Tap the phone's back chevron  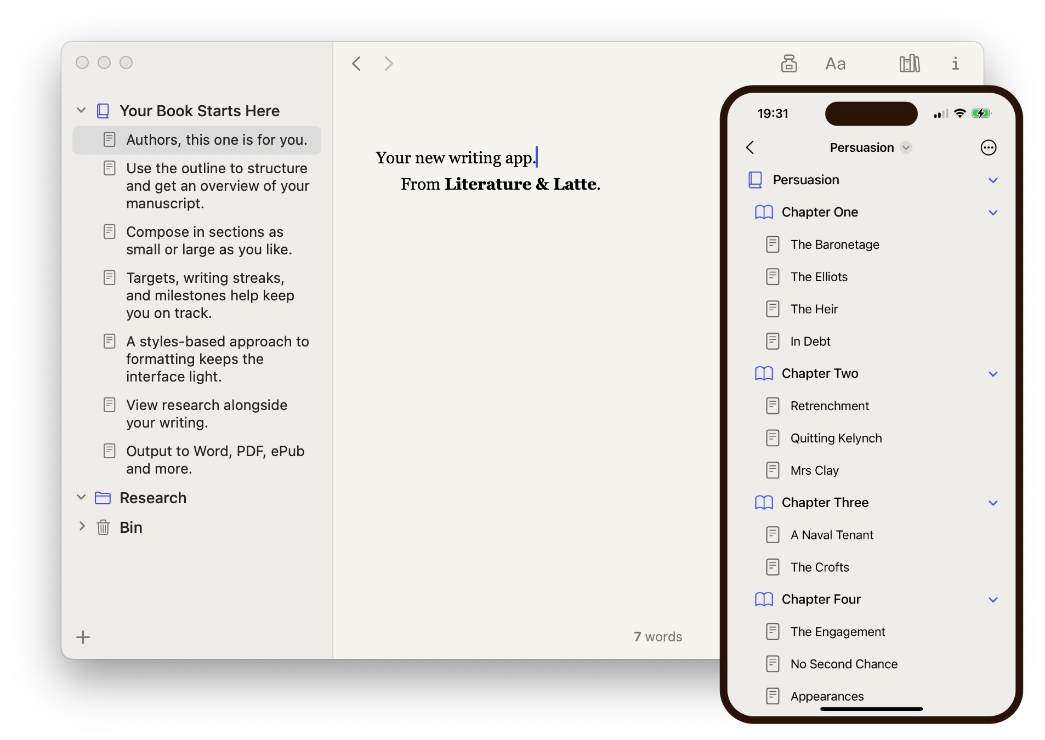[x=750, y=147]
